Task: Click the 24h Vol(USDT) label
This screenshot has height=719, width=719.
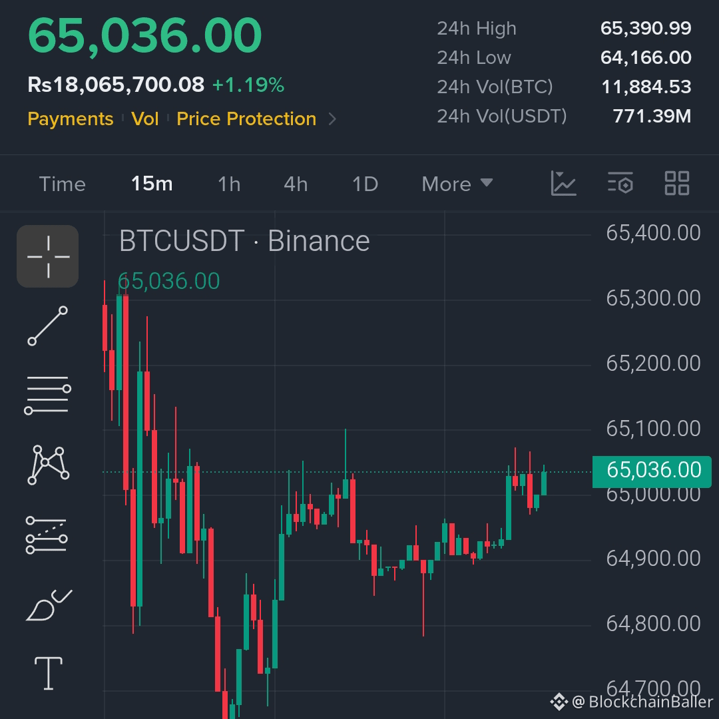Action: (x=502, y=117)
